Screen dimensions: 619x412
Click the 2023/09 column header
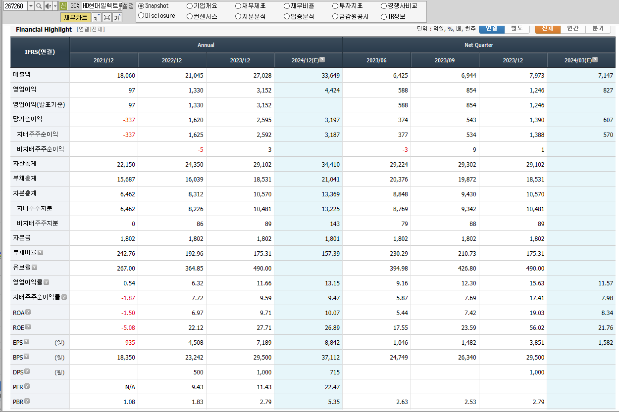pyautogui.click(x=445, y=60)
